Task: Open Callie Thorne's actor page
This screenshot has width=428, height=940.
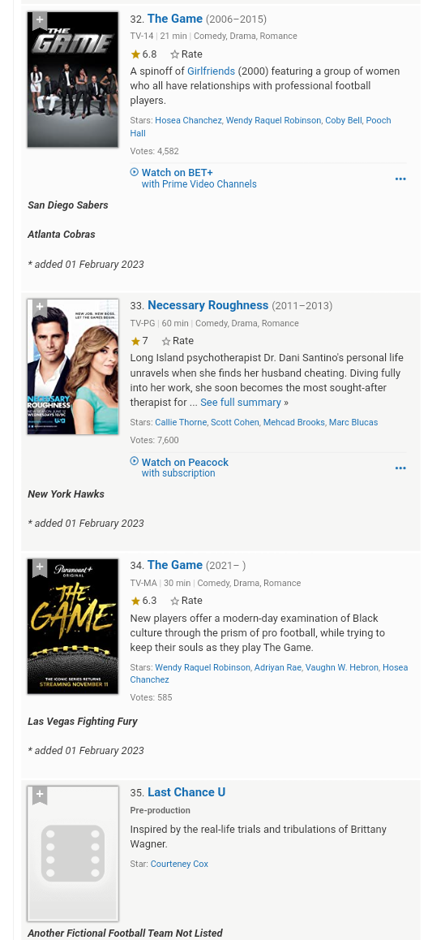Action: point(181,422)
